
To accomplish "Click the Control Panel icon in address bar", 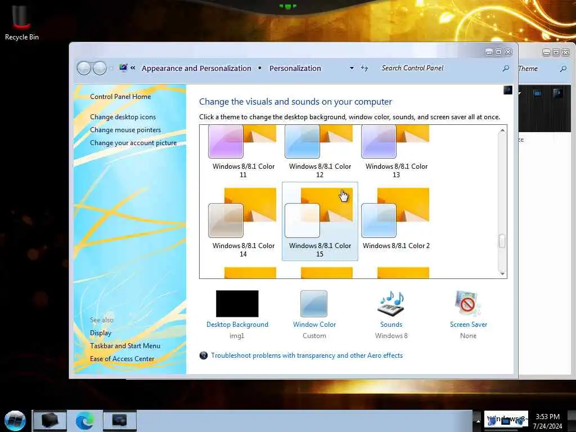I will [123, 67].
